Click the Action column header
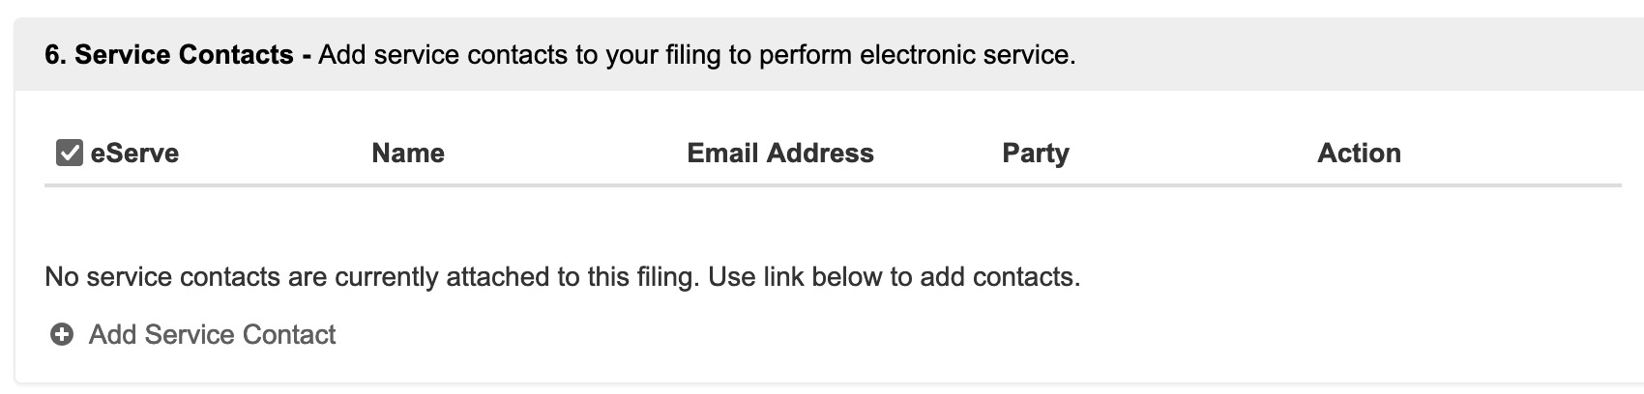Screen dimensions: 1644x394 [x=1358, y=153]
